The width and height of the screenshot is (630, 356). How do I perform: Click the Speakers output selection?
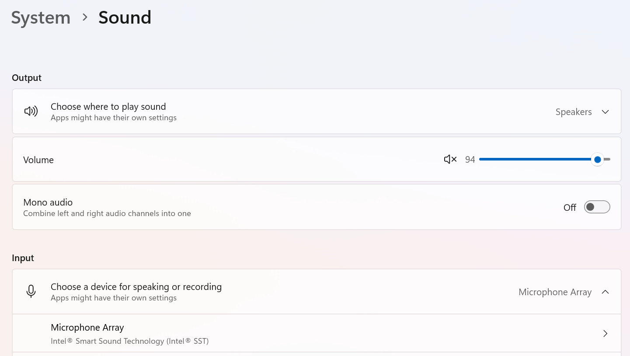point(574,112)
